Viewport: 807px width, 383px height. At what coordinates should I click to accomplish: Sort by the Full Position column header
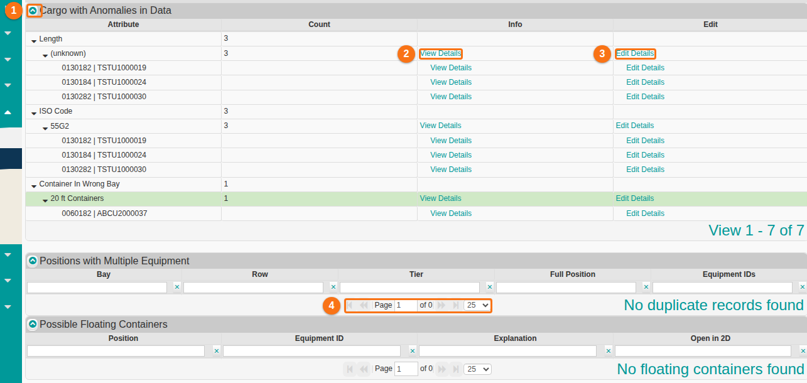(x=572, y=274)
